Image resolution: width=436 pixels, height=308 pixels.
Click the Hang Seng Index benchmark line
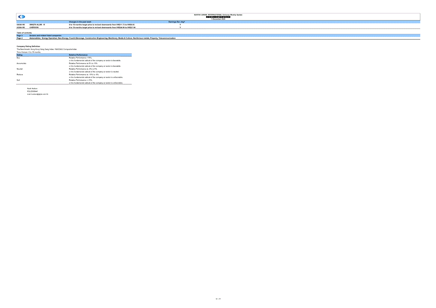pos(47,49)
